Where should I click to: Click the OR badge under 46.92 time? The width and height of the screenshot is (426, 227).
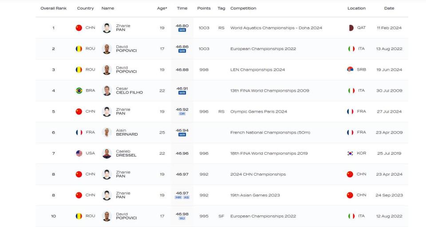182,114
